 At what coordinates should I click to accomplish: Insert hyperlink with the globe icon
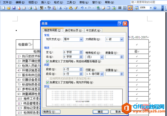[x=98, y=8]
